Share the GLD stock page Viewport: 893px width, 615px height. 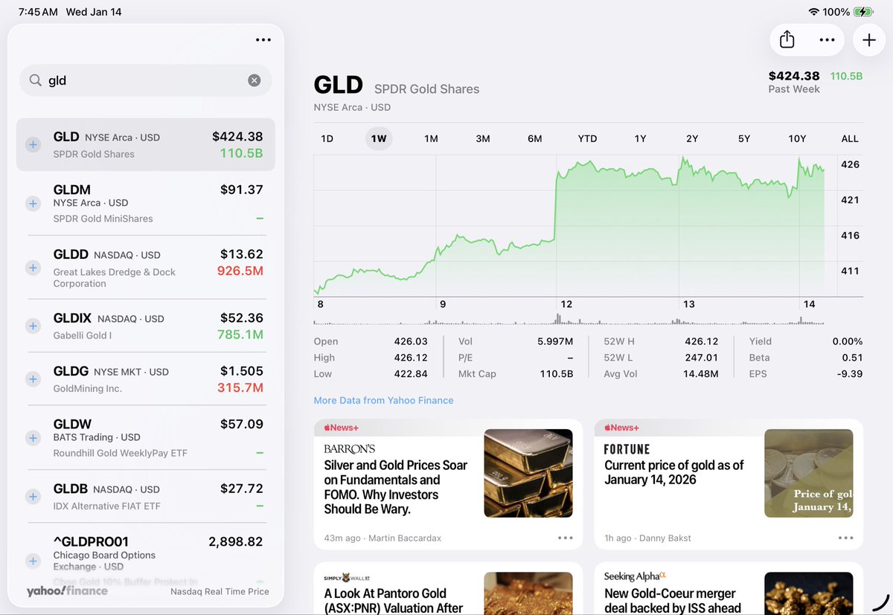787,40
